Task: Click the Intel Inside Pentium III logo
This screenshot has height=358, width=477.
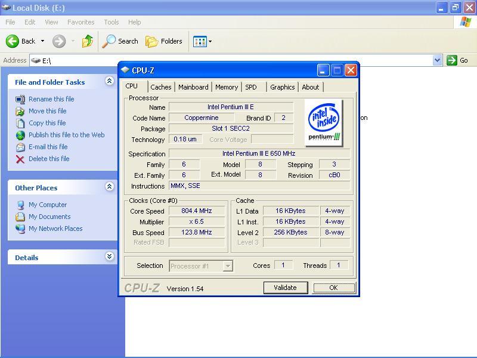Action: click(324, 123)
